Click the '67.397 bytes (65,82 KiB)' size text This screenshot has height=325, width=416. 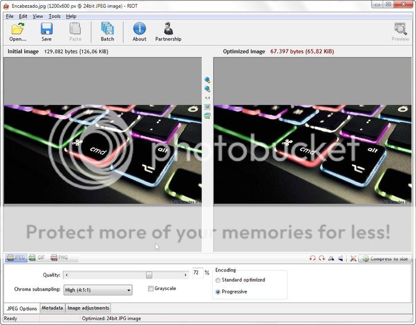pos(302,52)
